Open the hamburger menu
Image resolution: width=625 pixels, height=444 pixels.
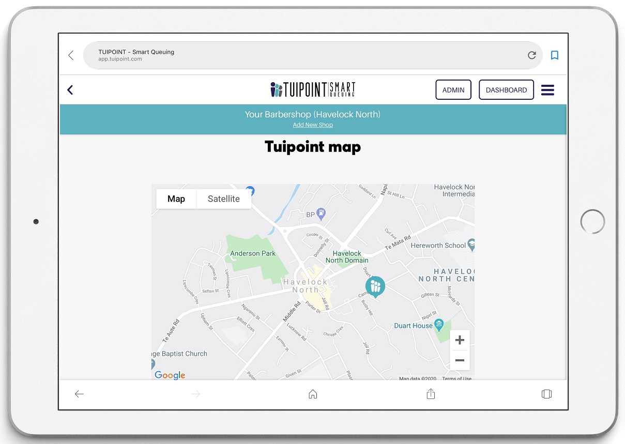(x=547, y=90)
